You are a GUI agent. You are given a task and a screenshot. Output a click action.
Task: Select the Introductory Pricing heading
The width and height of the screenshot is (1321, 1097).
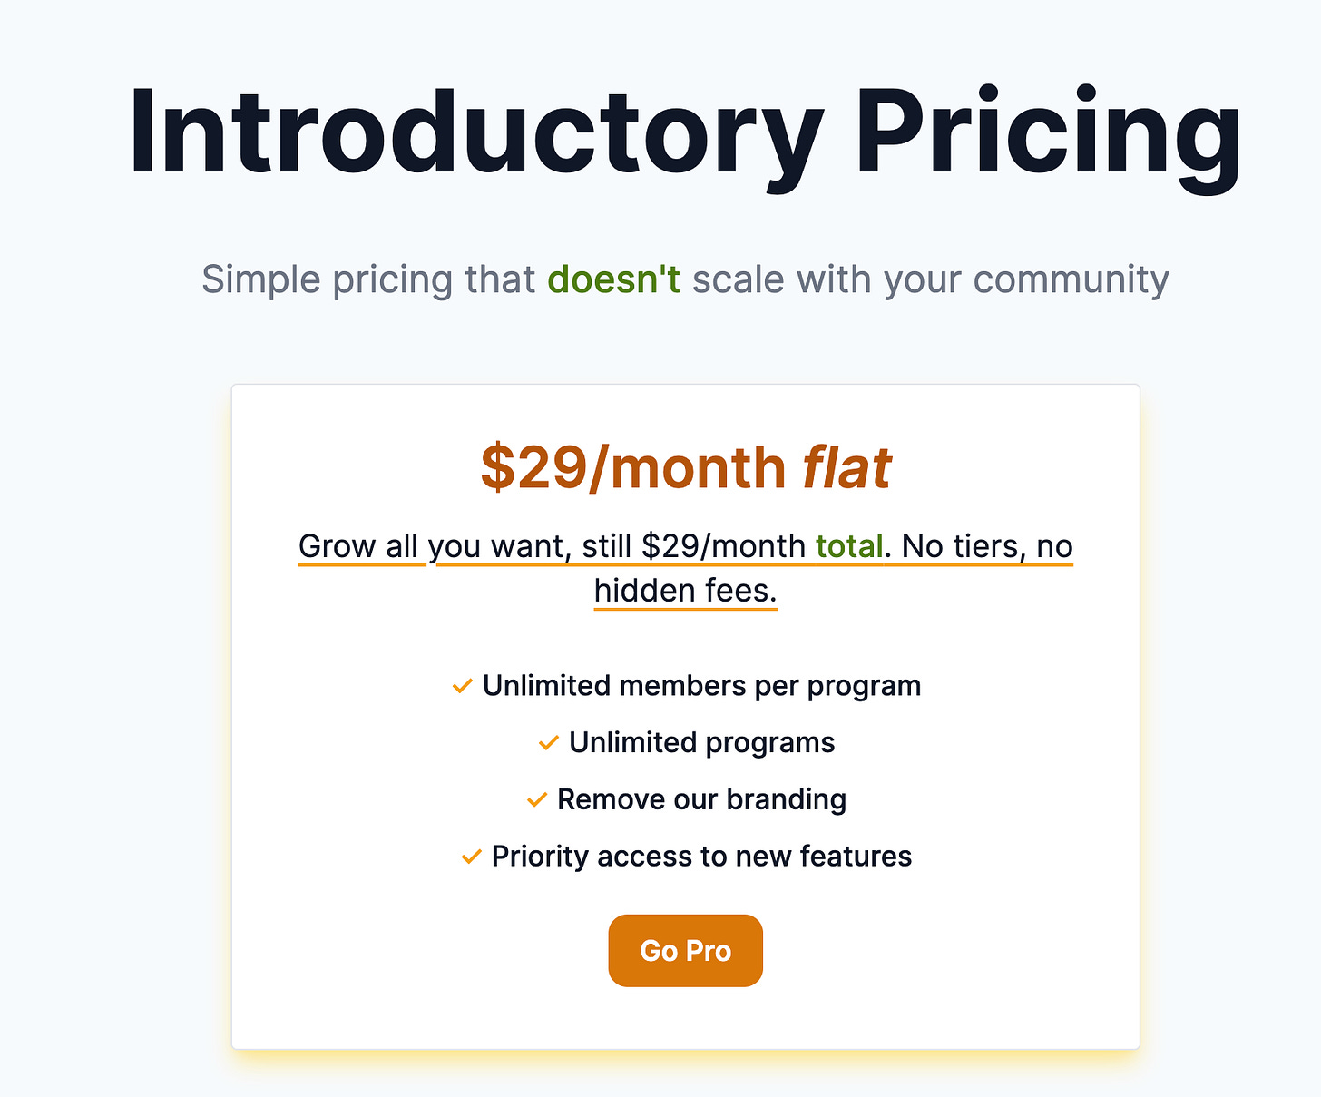point(685,133)
